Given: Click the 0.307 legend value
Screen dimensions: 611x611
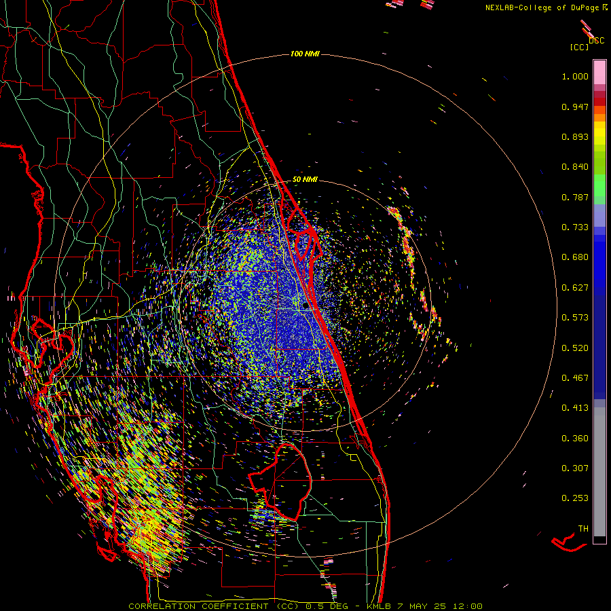Looking at the screenshot, I should pos(575,468).
